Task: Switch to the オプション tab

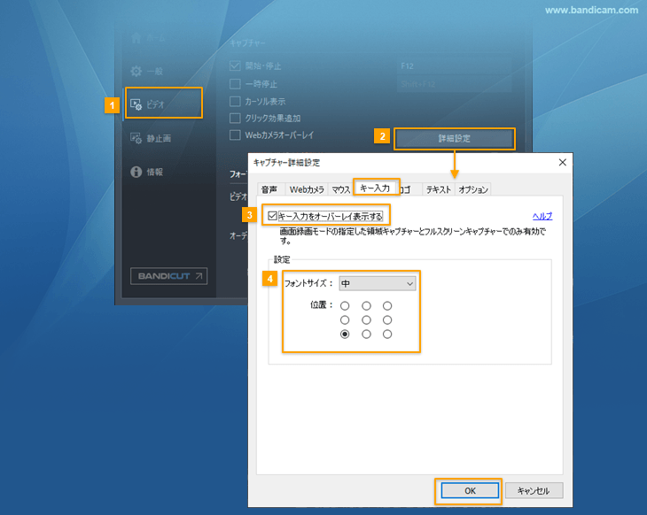Action: click(473, 189)
